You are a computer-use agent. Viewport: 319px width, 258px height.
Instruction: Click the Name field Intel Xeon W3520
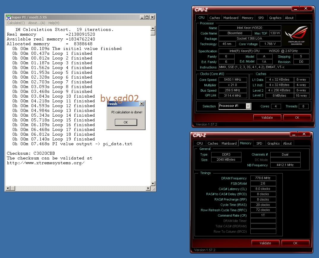[x=249, y=28]
